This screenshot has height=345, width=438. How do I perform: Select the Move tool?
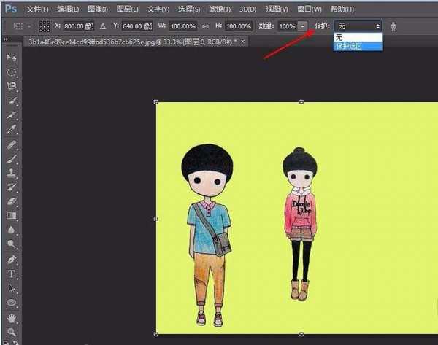12,57
